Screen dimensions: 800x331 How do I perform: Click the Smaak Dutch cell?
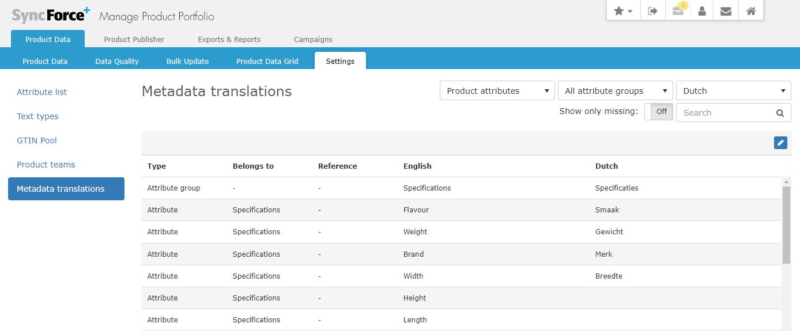pos(607,210)
